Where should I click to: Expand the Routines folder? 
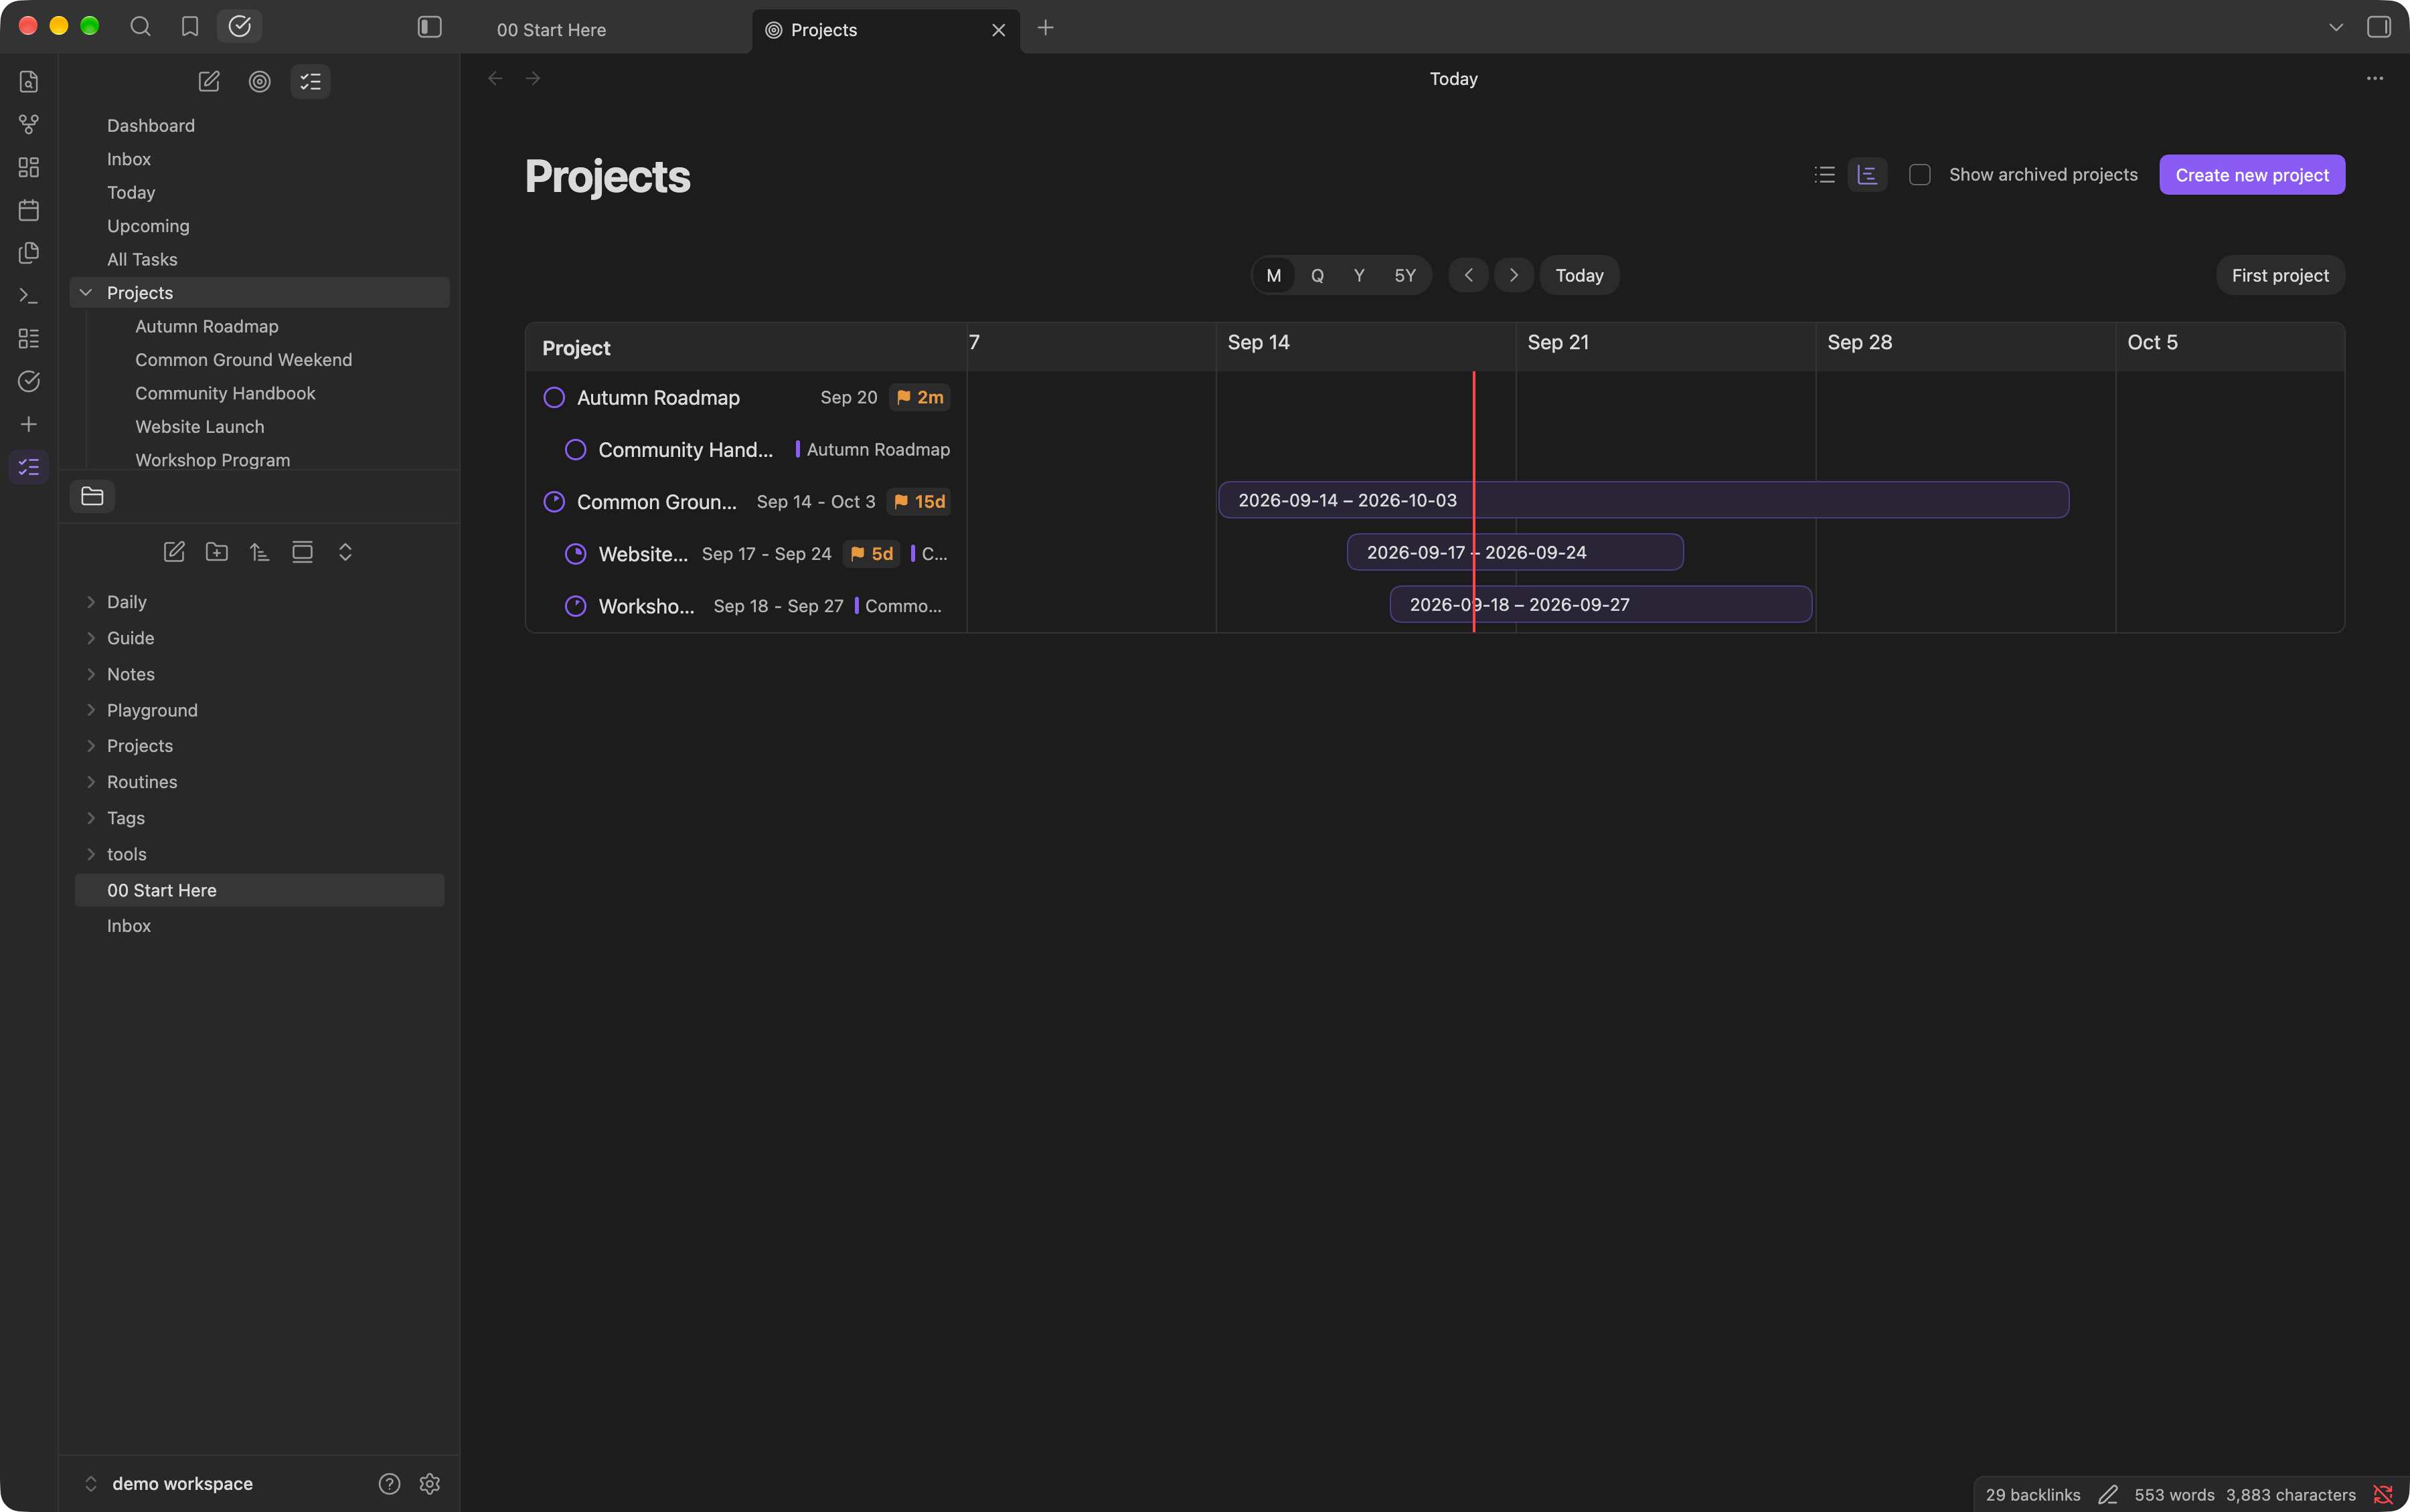tap(91, 782)
